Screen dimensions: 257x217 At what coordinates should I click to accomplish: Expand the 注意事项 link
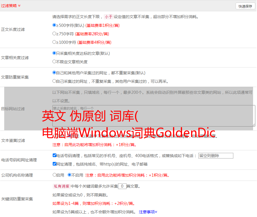click(x=148, y=212)
